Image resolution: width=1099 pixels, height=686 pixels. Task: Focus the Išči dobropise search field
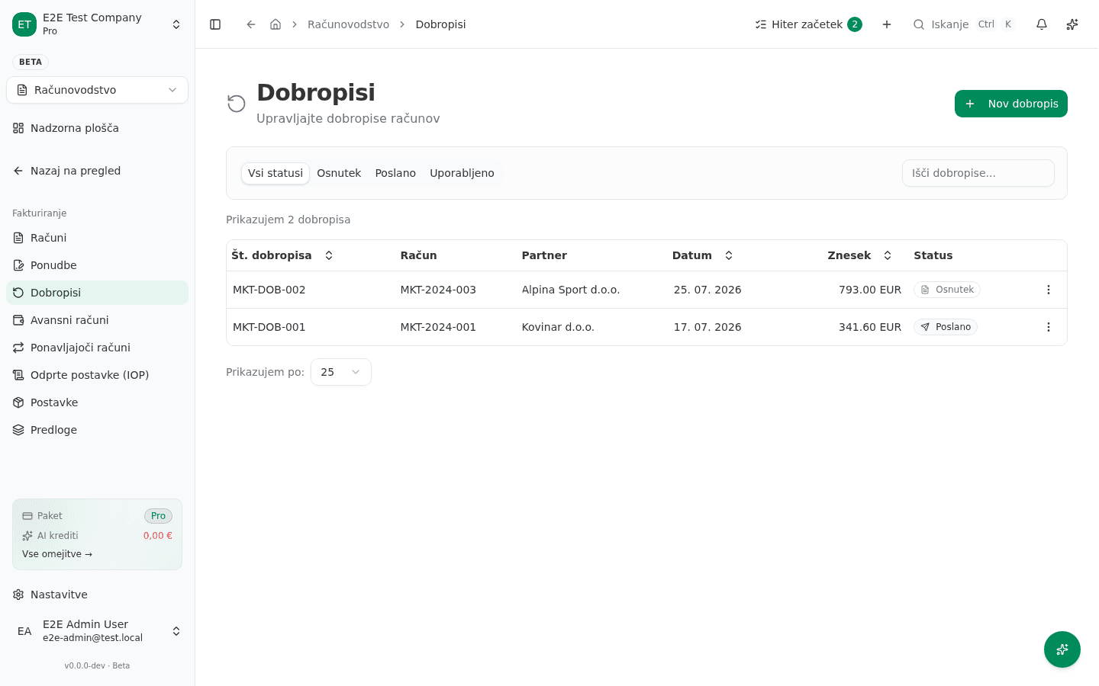(x=978, y=173)
